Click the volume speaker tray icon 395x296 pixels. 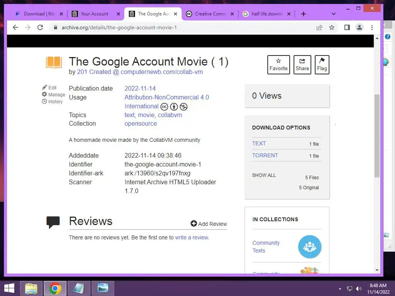[358, 289]
